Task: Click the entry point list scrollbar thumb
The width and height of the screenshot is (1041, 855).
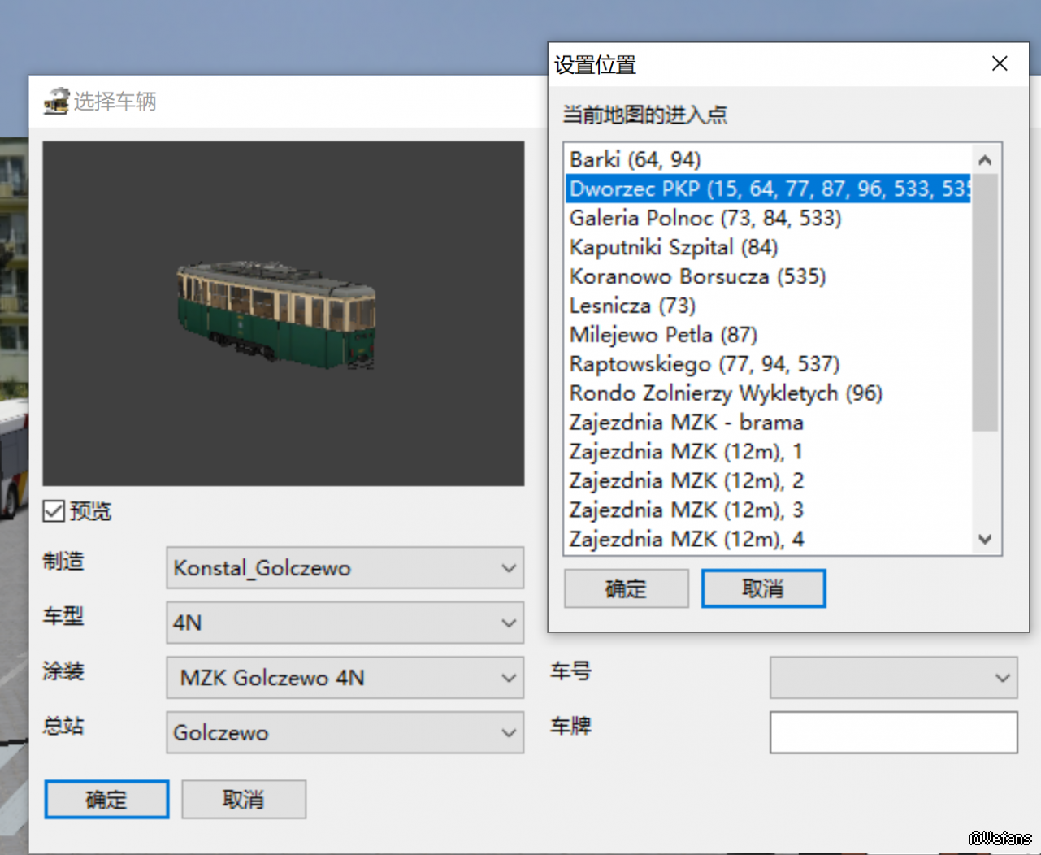Action: (x=985, y=302)
